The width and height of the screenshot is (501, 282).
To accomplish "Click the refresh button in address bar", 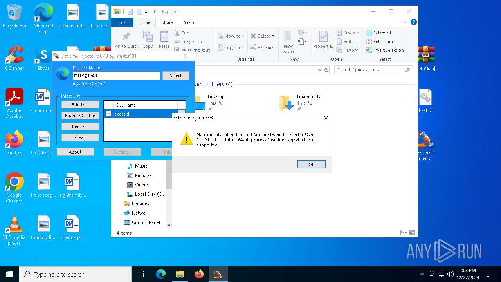I will 326,70.
